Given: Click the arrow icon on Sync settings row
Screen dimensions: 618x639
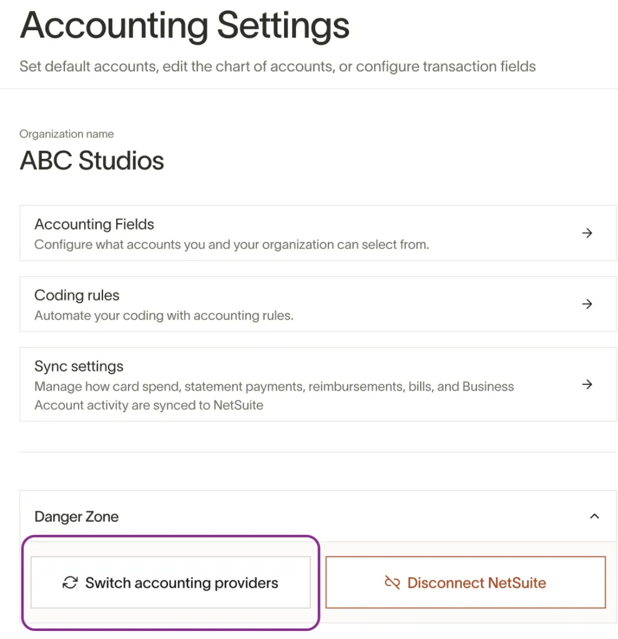Looking at the screenshot, I should [587, 384].
